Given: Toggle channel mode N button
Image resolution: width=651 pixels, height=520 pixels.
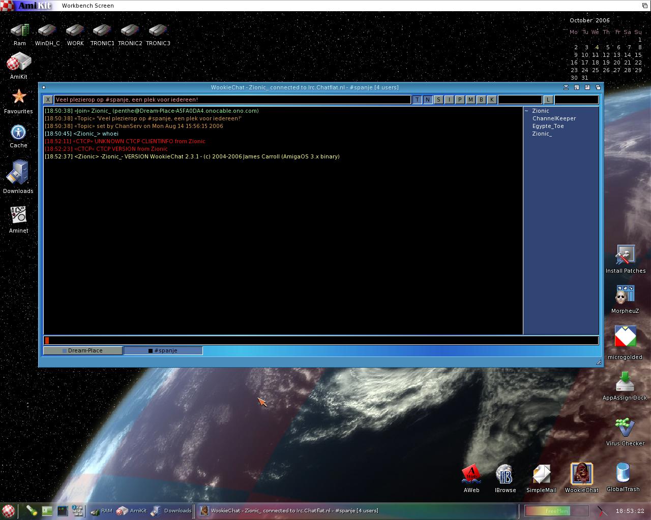Looking at the screenshot, I should (x=428, y=100).
